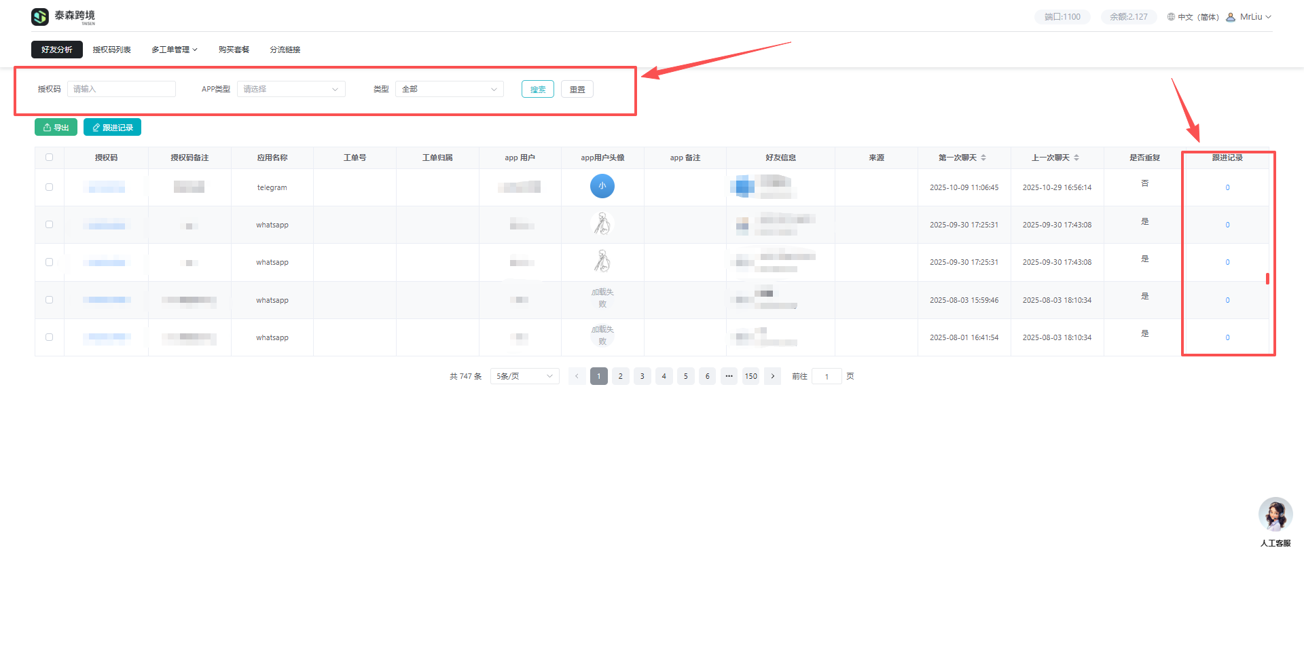Click the MrLiu user avatar icon
1304x647 pixels.
pyautogui.click(x=1231, y=17)
